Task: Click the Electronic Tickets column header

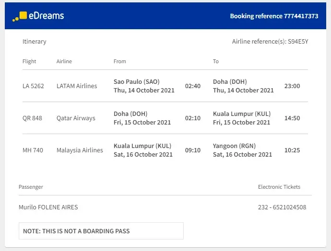Action: [279, 187]
